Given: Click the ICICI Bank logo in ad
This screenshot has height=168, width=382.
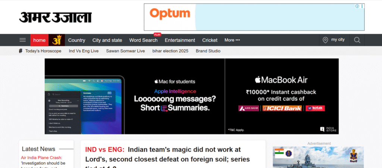Looking at the screenshot, I should [282, 108].
